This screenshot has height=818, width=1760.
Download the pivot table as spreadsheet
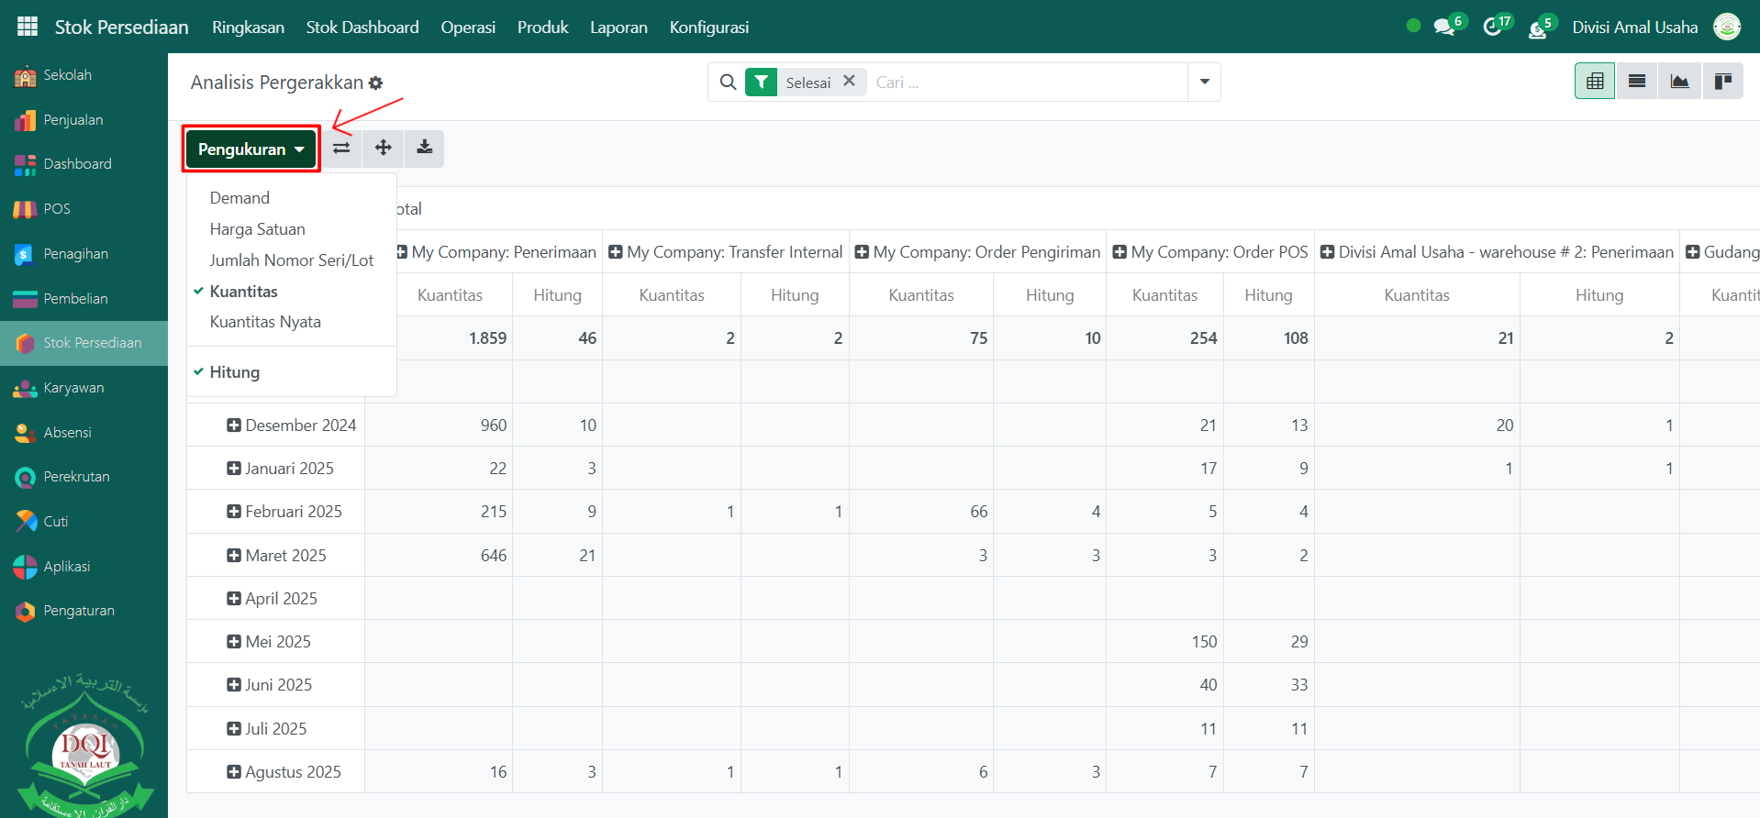click(424, 149)
